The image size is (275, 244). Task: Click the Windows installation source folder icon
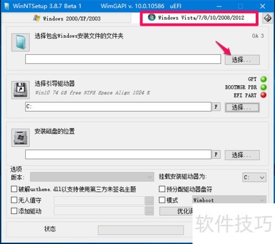coord(20,42)
